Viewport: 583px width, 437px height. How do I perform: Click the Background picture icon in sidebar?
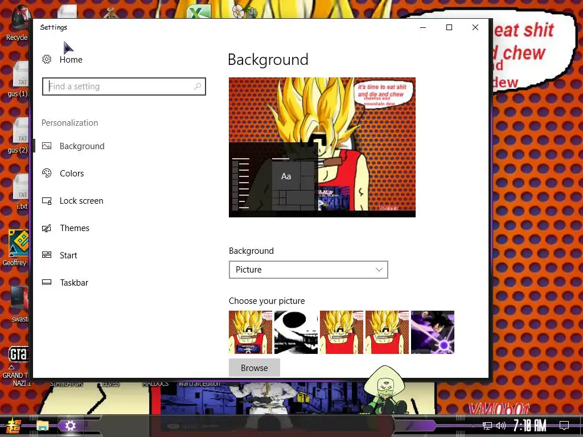point(47,146)
